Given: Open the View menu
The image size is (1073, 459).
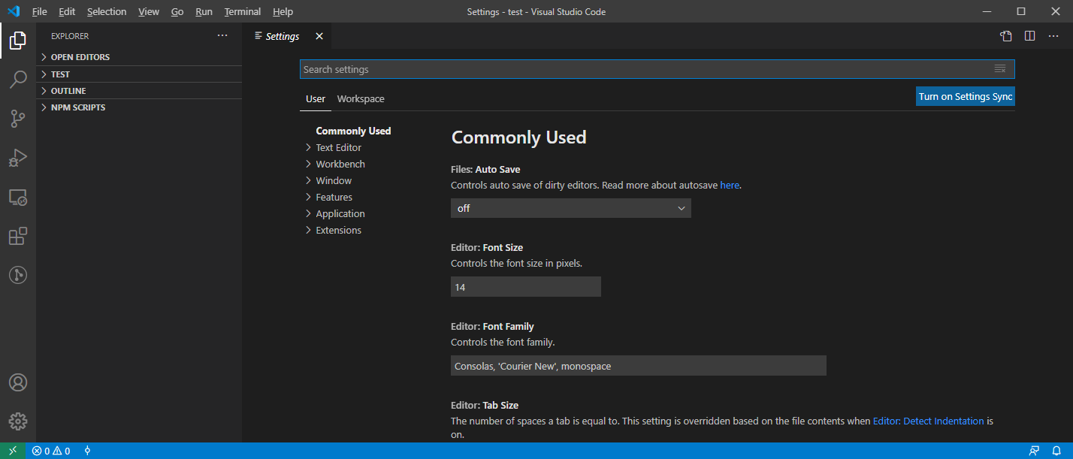Looking at the screenshot, I should click(149, 11).
